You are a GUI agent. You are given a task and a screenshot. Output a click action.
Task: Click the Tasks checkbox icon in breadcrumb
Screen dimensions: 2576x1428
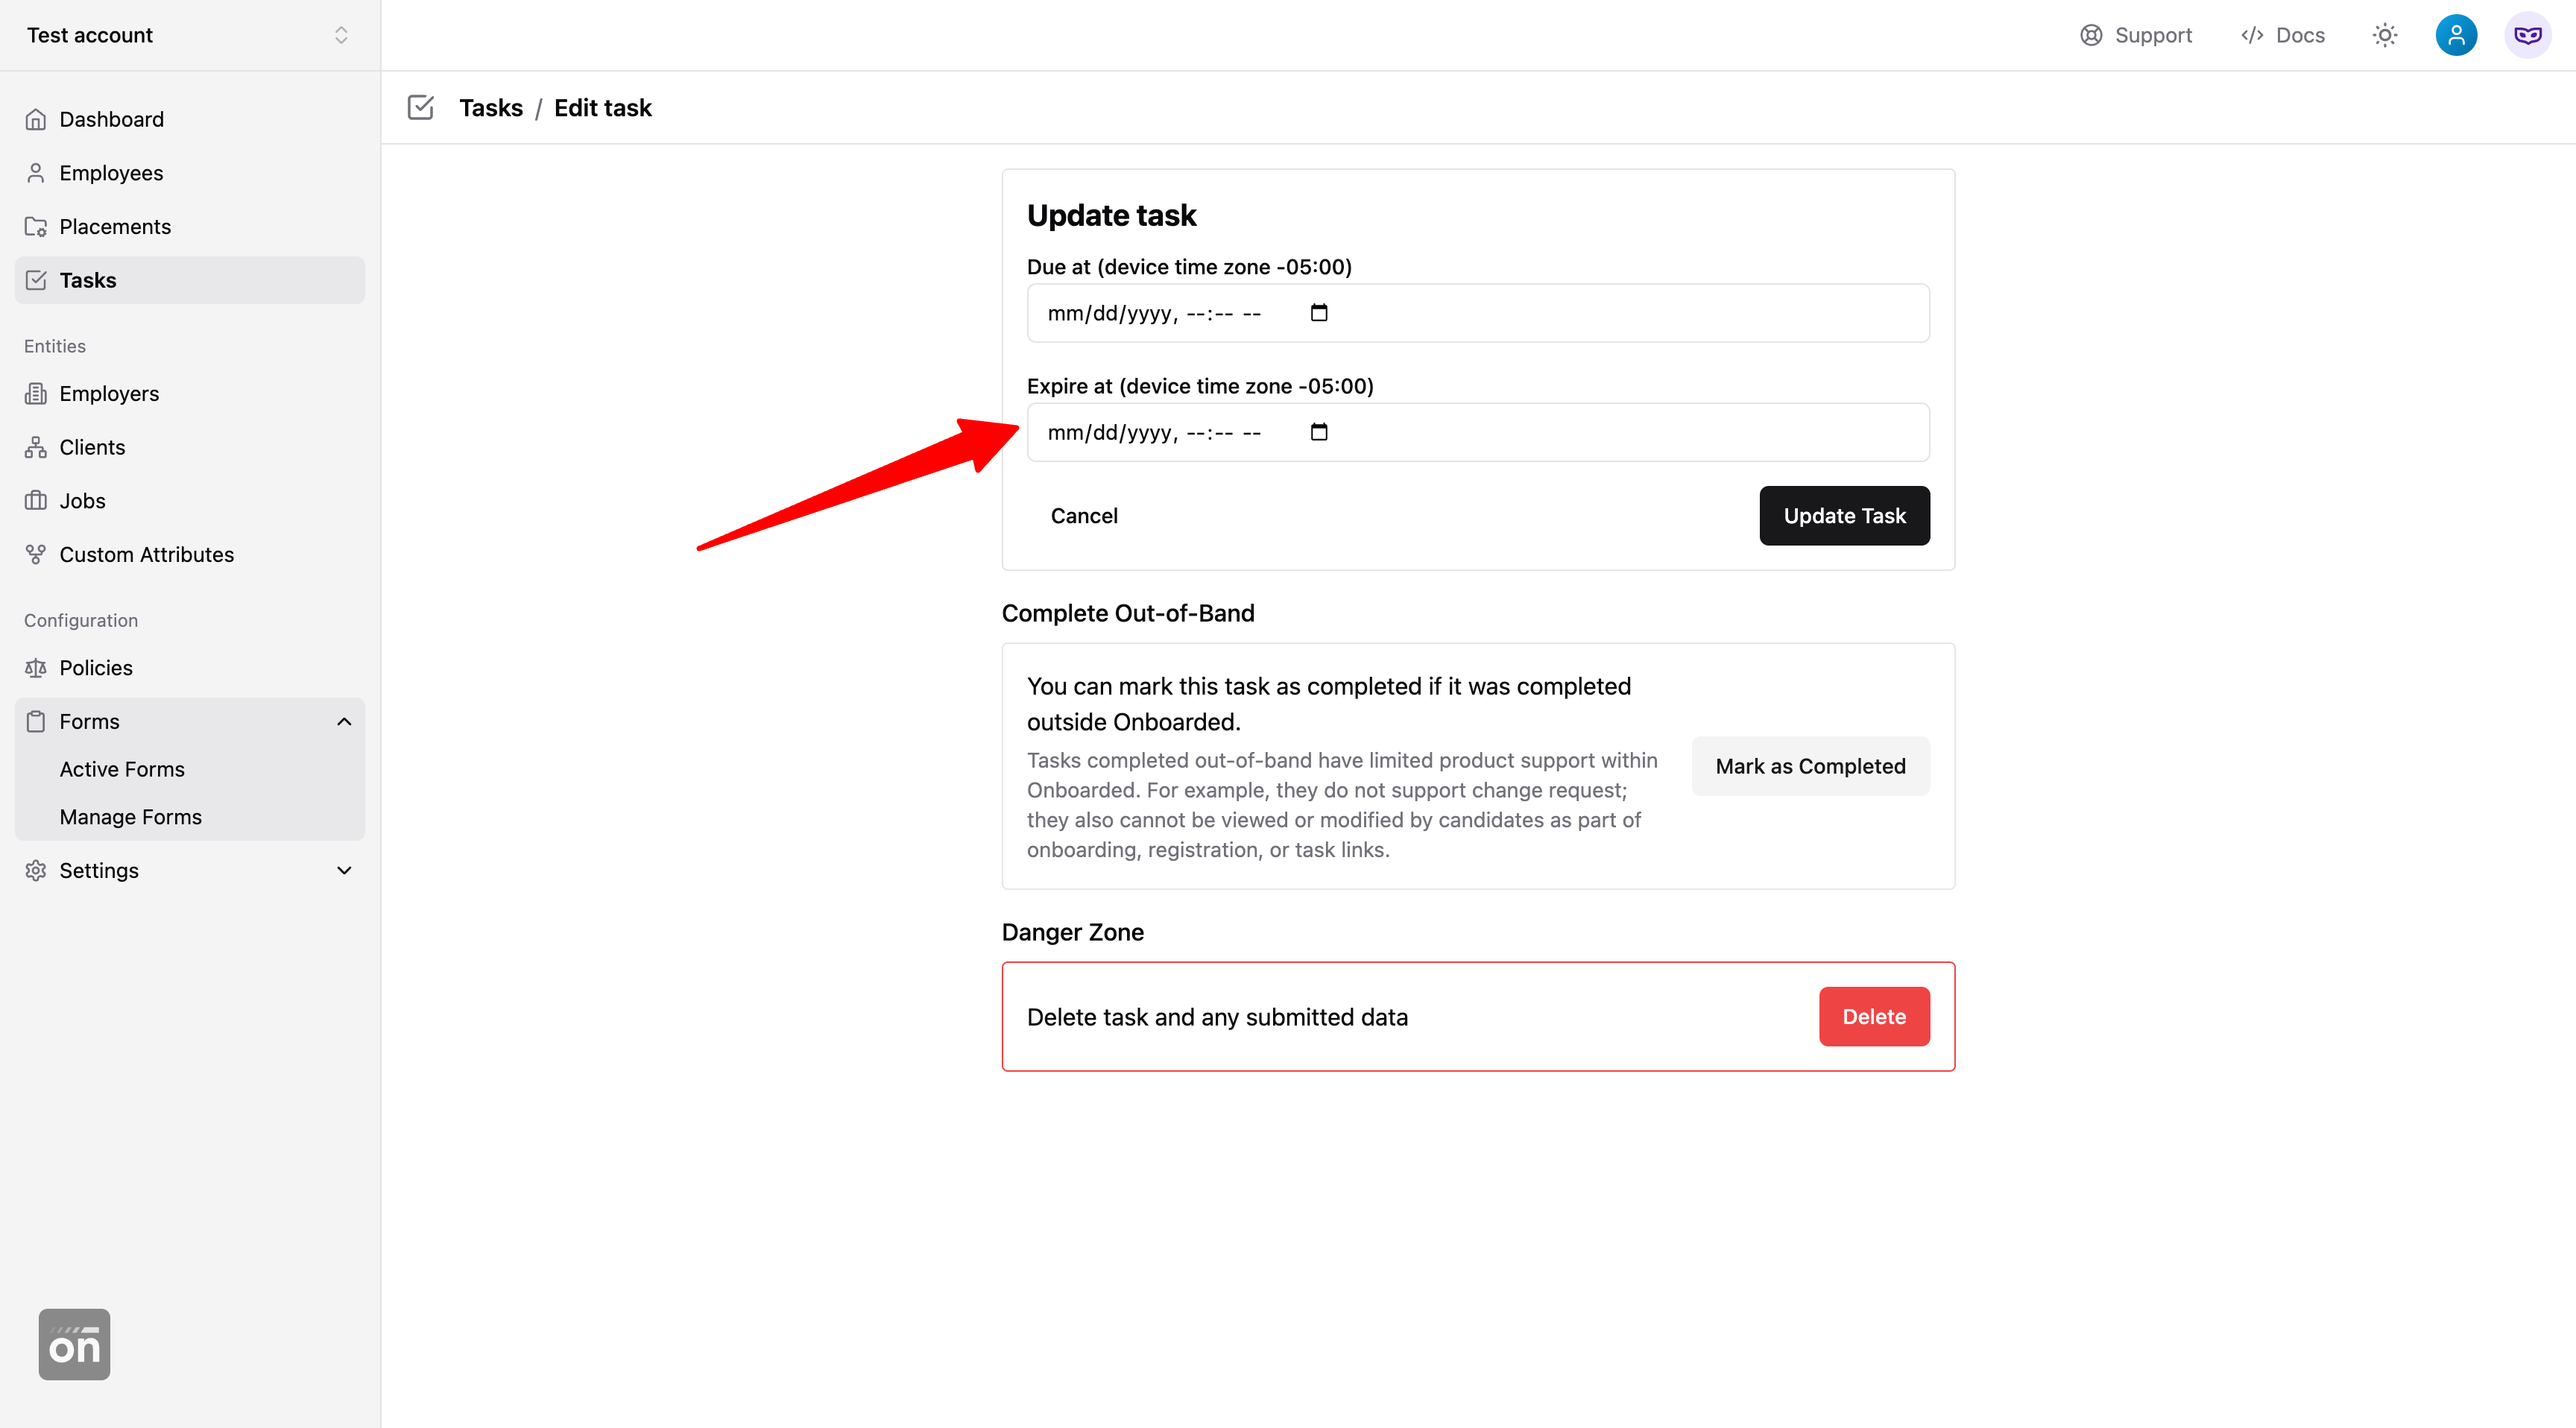coord(421,108)
